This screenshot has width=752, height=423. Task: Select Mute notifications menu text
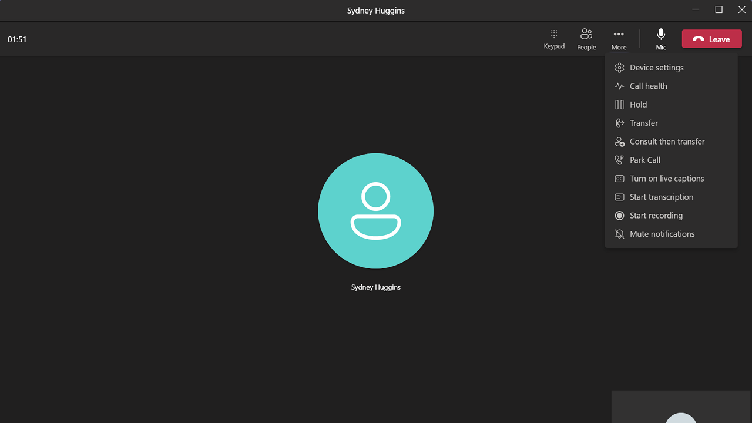click(662, 234)
